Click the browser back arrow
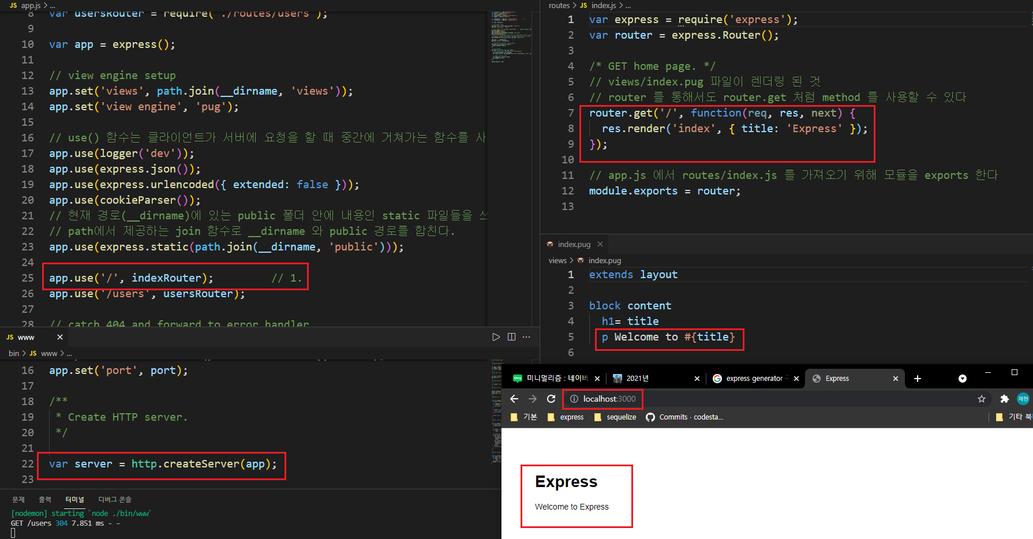The image size is (1033, 539). tap(514, 399)
